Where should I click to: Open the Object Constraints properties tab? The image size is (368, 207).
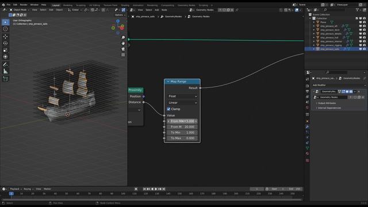(x=308, y=143)
